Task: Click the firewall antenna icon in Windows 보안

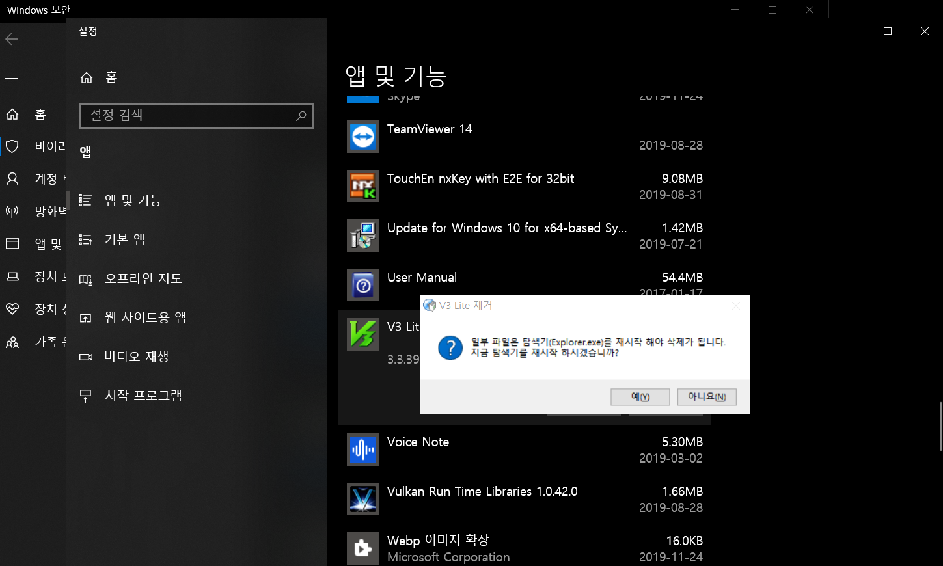Action: click(x=12, y=211)
